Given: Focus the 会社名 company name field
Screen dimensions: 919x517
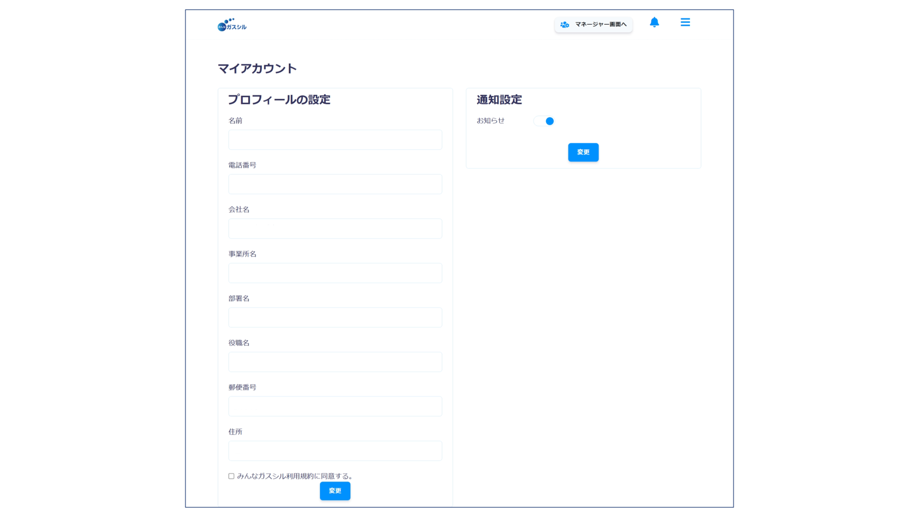Looking at the screenshot, I should (335, 229).
